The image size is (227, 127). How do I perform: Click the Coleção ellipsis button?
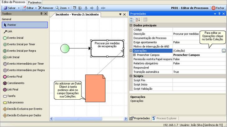coord(224,51)
